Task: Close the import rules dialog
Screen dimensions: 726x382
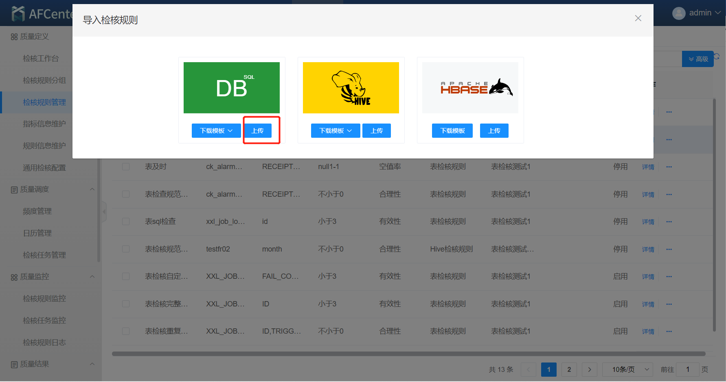Action: (x=638, y=18)
